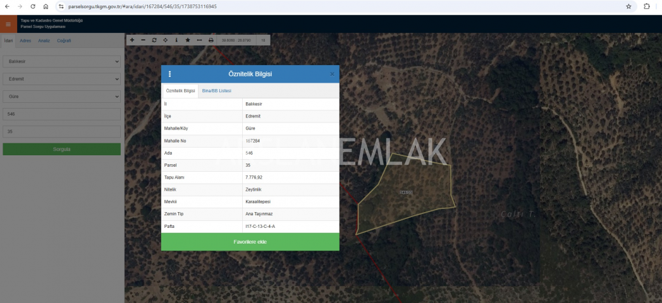Expand the Güre neighborhood dropdown
This screenshot has height=303, width=662.
click(61, 97)
